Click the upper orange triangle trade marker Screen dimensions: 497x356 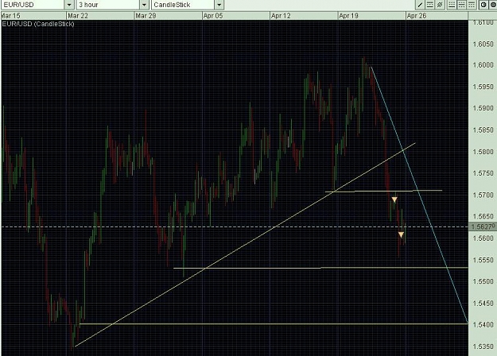tap(394, 199)
